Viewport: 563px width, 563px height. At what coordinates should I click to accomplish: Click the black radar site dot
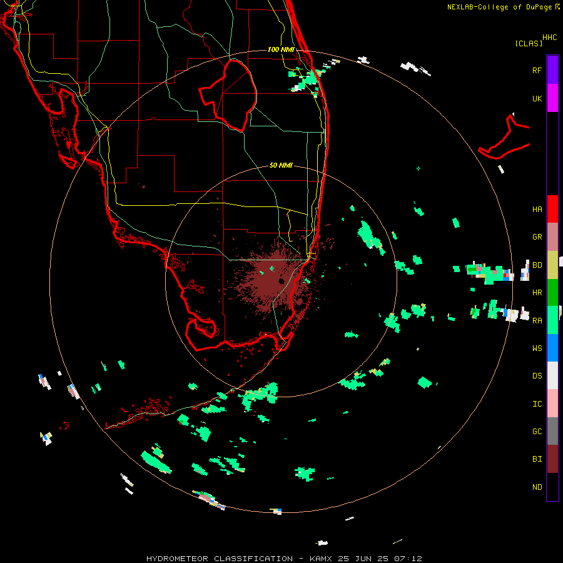pyautogui.click(x=281, y=281)
